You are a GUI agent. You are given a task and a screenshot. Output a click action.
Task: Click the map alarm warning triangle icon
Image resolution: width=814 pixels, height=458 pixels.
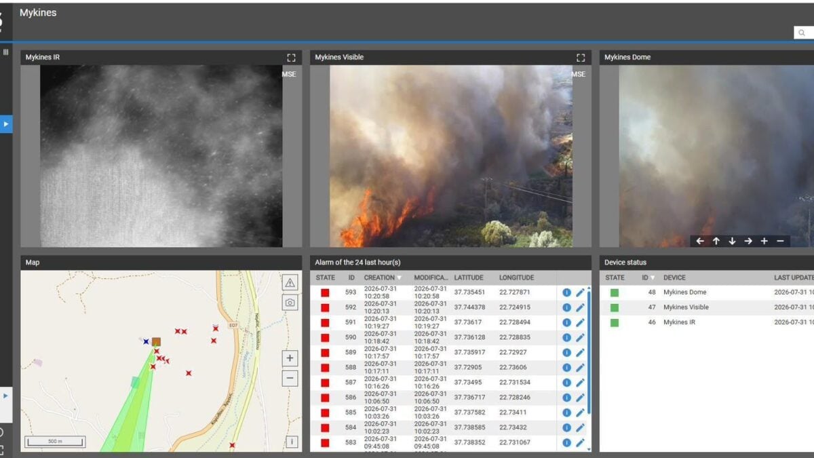pos(290,282)
